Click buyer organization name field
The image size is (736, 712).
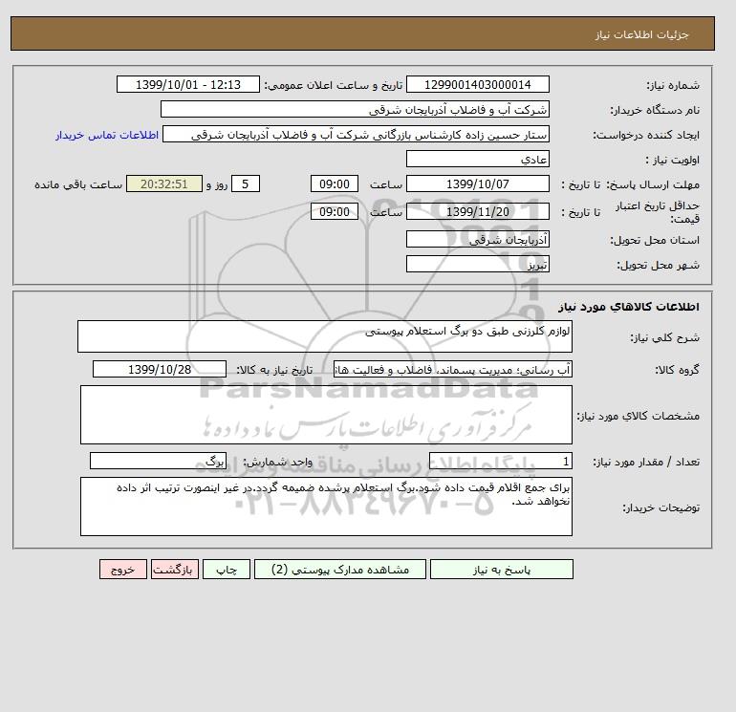click(355, 109)
